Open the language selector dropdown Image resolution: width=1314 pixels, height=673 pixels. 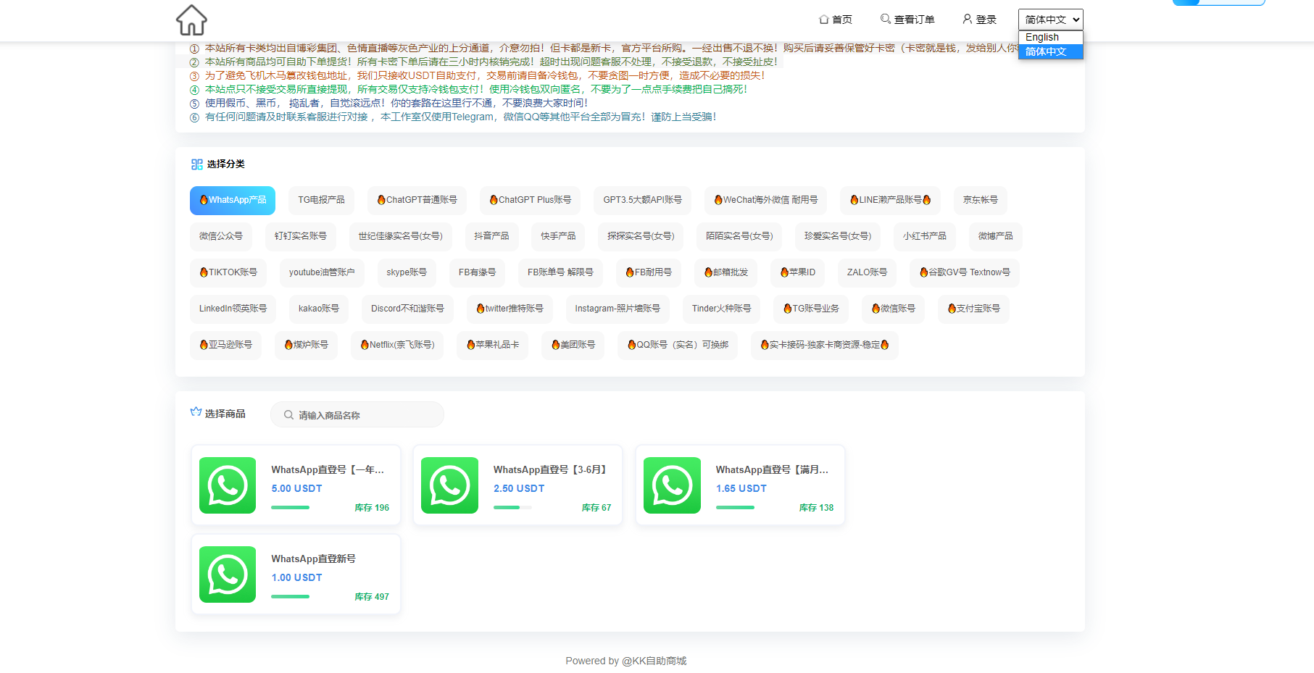coord(1050,19)
